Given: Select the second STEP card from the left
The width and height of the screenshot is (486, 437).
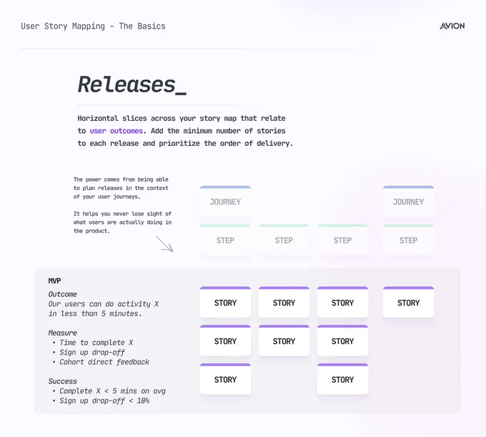Looking at the screenshot, I should [x=284, y=240].
